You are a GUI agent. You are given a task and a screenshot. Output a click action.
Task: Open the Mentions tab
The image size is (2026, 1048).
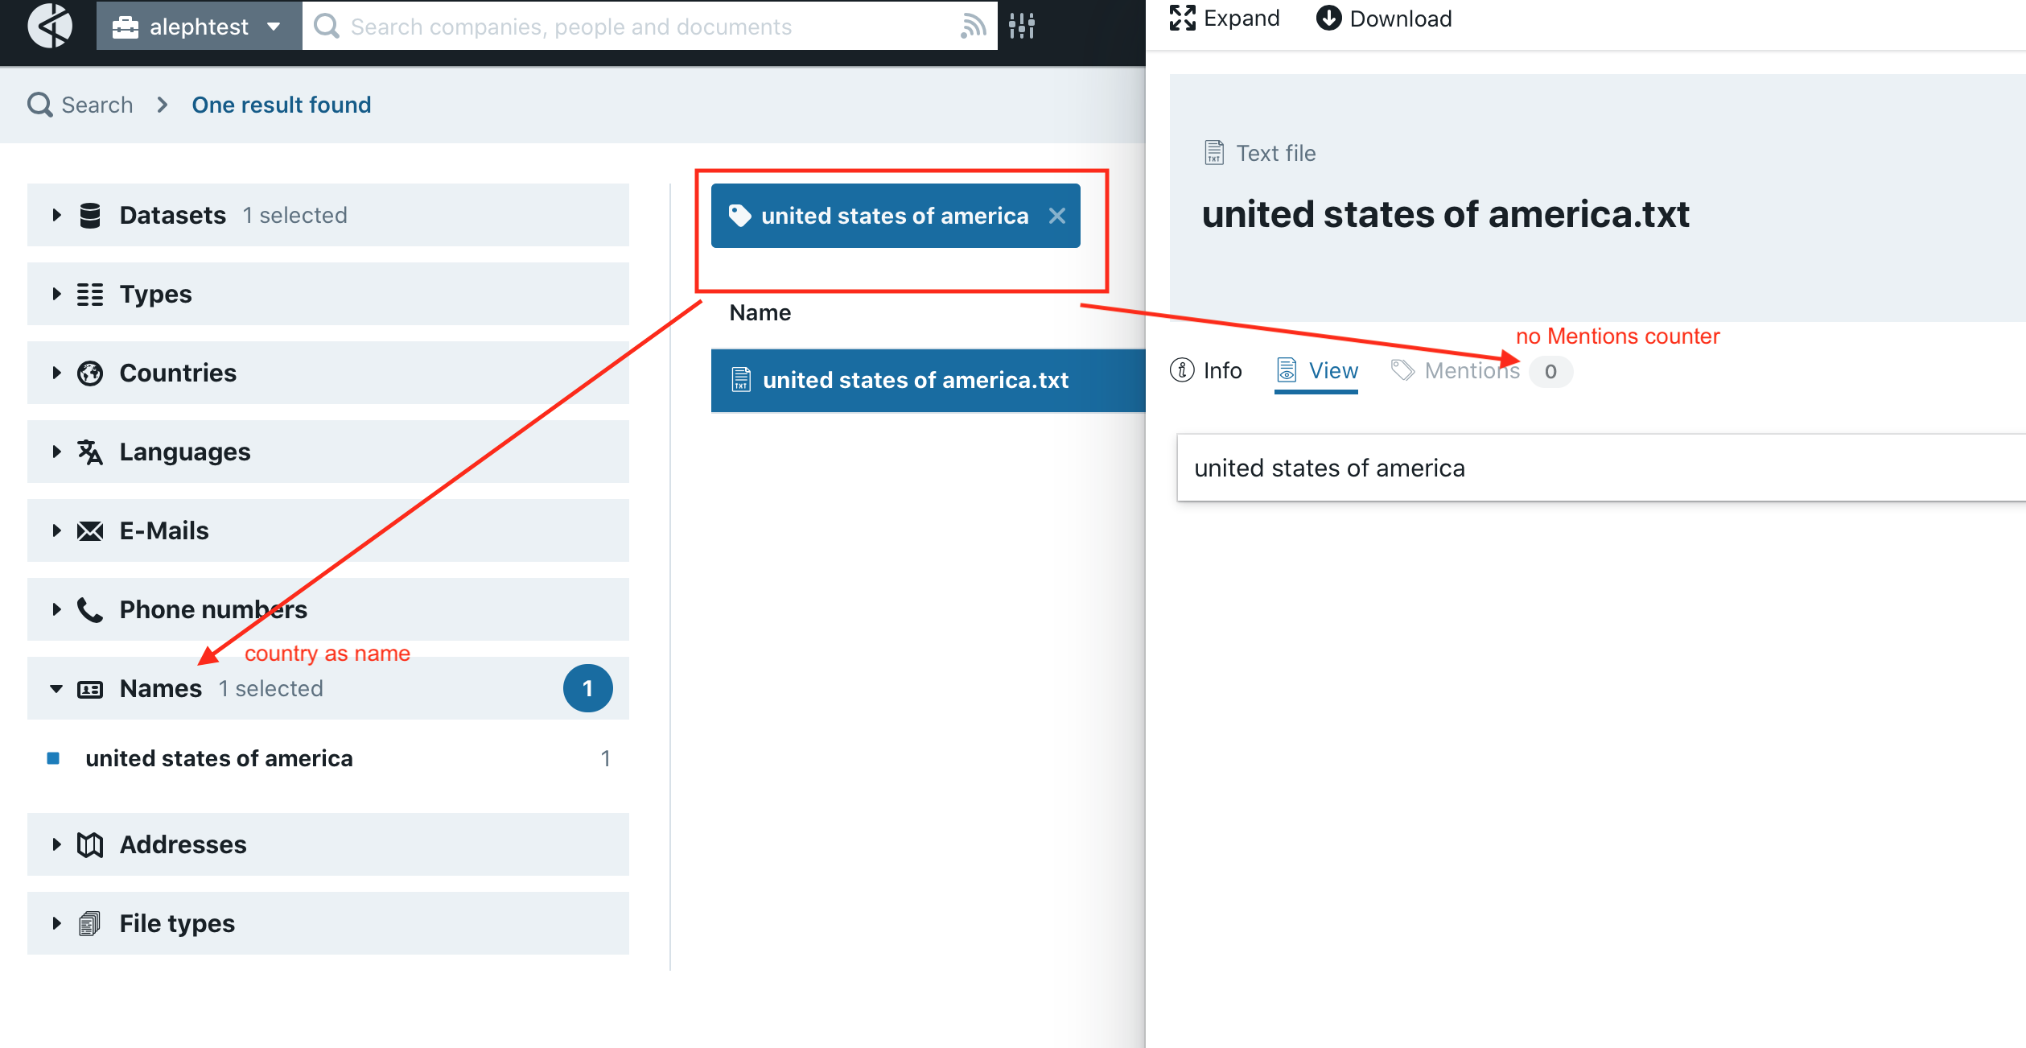point(1472,370)
